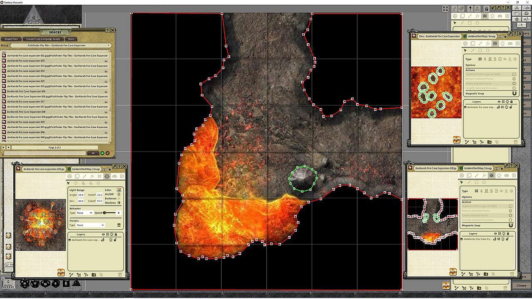Choose the pointer tool in 039.jpg lights window
This screenshot has height=299, width=532.
point(69,183)
